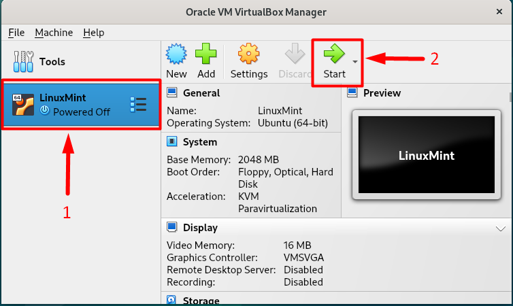513x306 pixels.
Task: Click the LinuxMint OS badge icon
Action: click(23, 104)
